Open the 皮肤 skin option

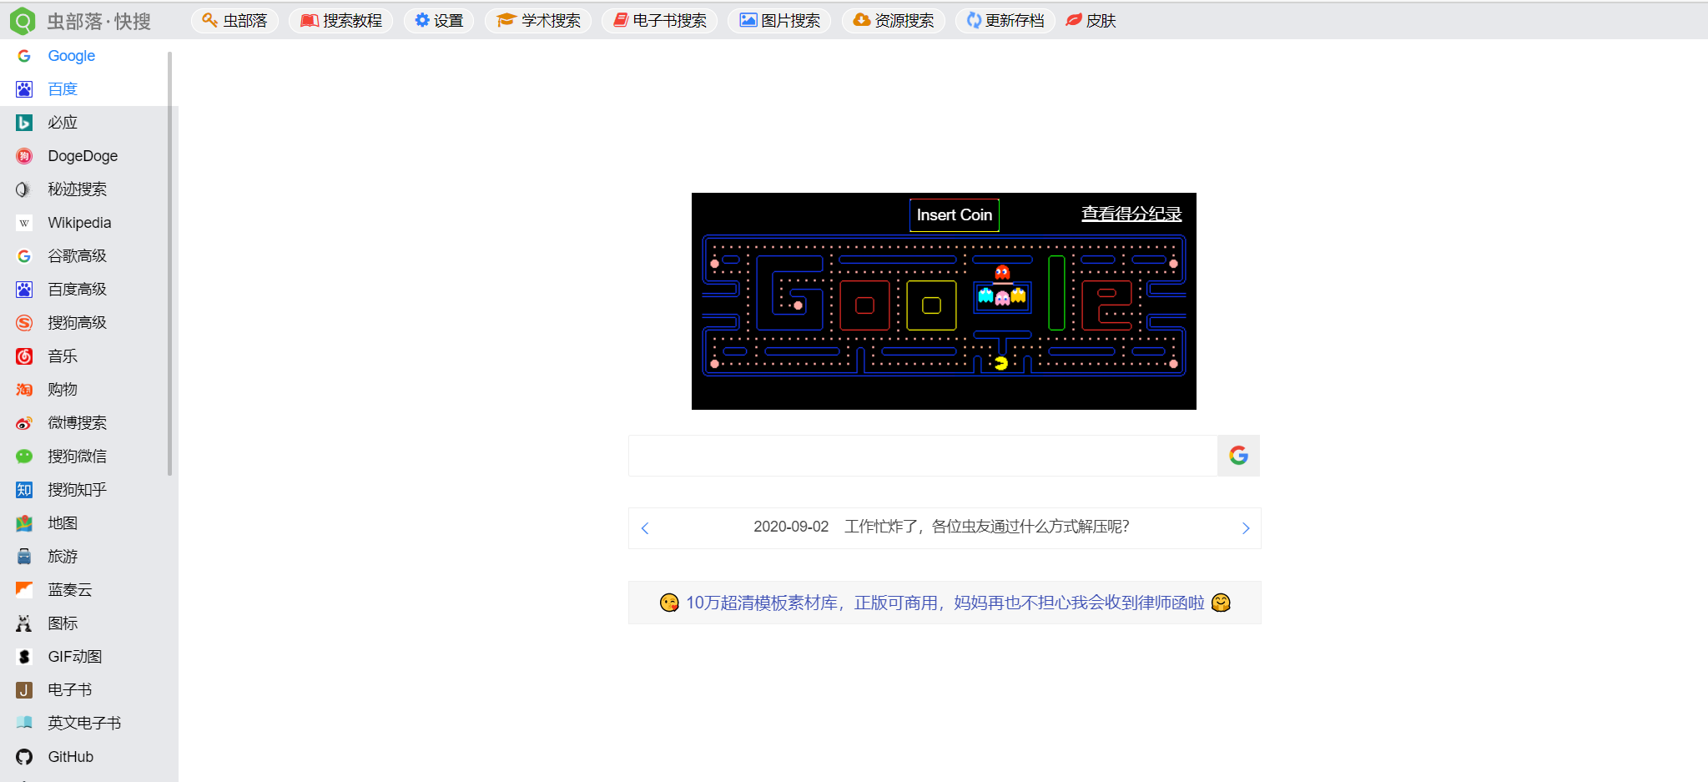pos(1091,21)
